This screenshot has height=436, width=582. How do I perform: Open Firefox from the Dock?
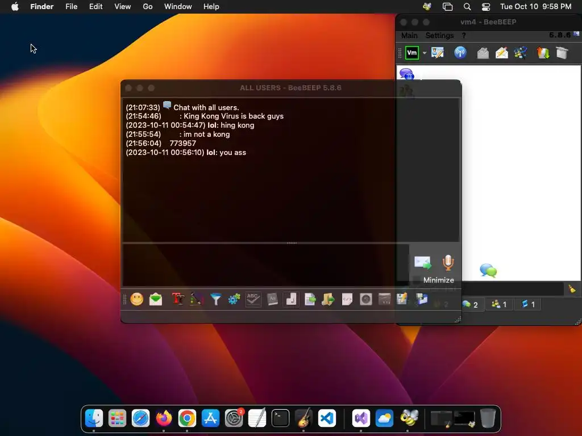point(164,418)
